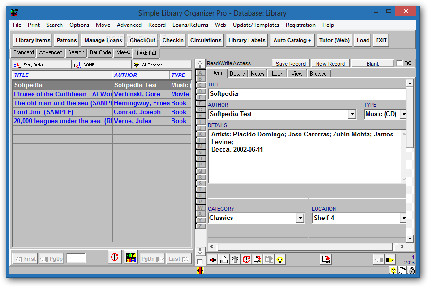429x287 pixels.
Task: Click the NONE secondary sort selector
Action: coord(102,65)
